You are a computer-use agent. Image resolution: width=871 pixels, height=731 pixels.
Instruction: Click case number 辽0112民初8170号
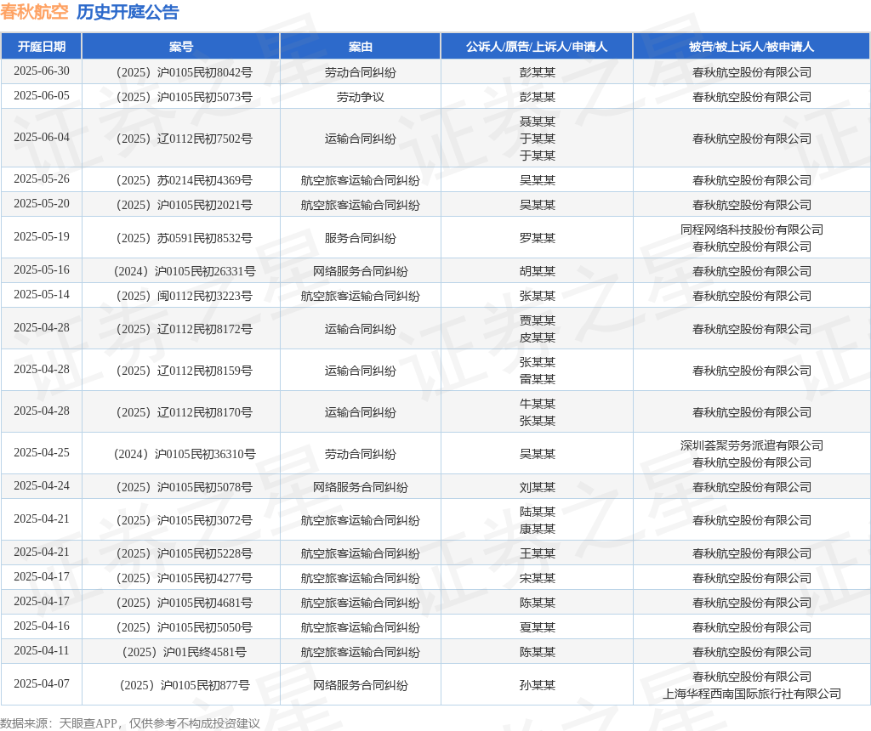pos(184,412)
